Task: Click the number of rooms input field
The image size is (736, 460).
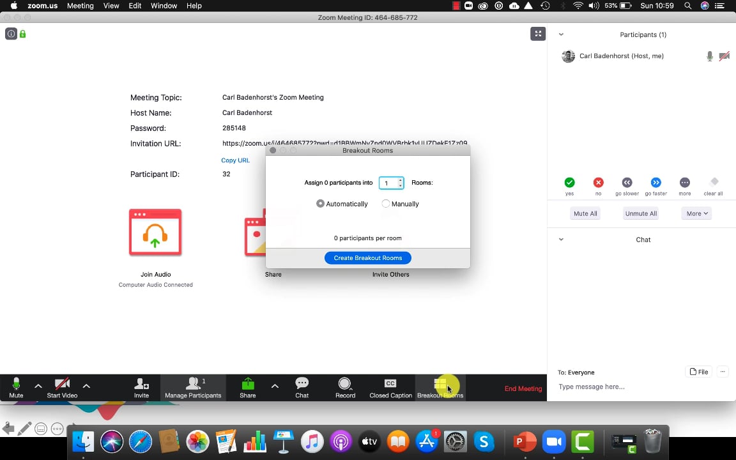Action: 392,183
